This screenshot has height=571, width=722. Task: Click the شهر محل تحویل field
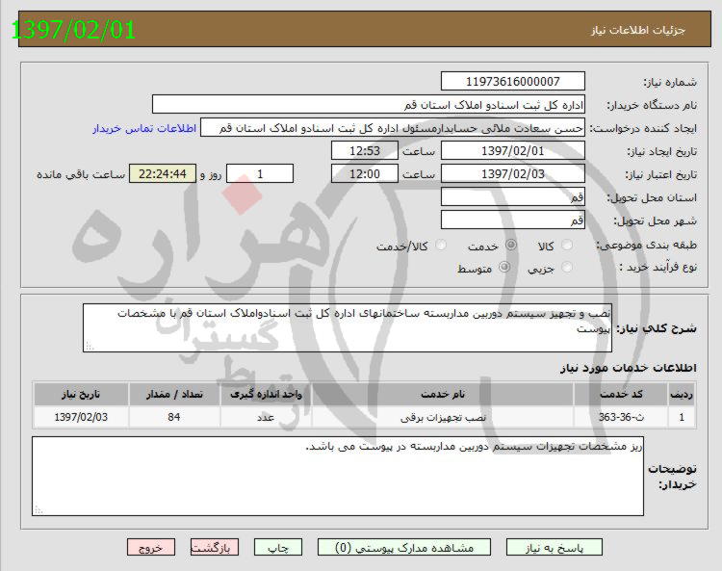(512, 220)
